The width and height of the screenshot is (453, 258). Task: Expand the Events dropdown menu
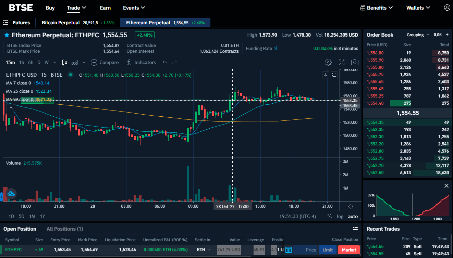134,8
